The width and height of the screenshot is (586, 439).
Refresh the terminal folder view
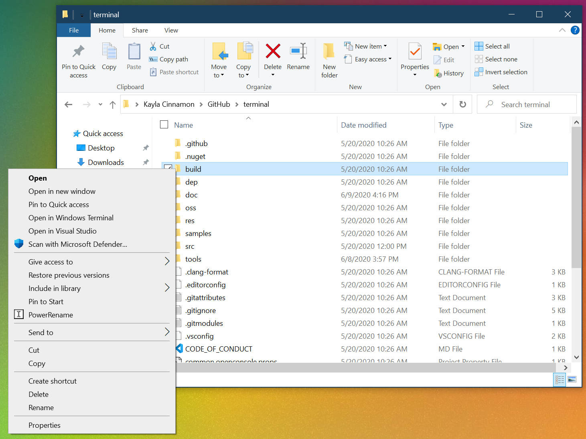coord(462,104)
